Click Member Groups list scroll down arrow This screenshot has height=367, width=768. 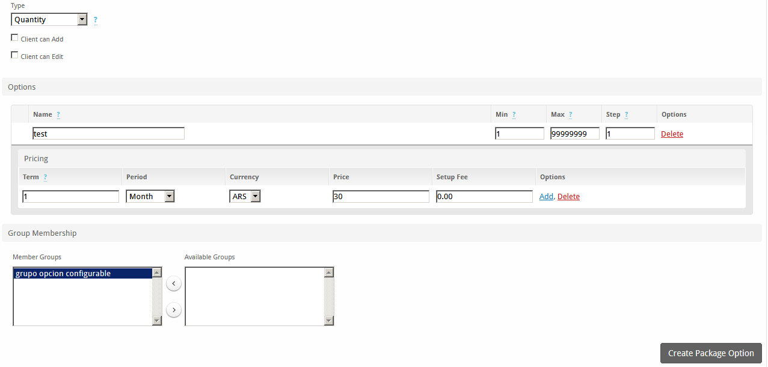pos(157,321)
